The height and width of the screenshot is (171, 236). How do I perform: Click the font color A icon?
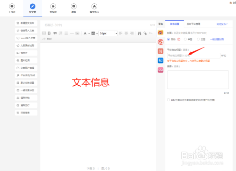(85, 33)
